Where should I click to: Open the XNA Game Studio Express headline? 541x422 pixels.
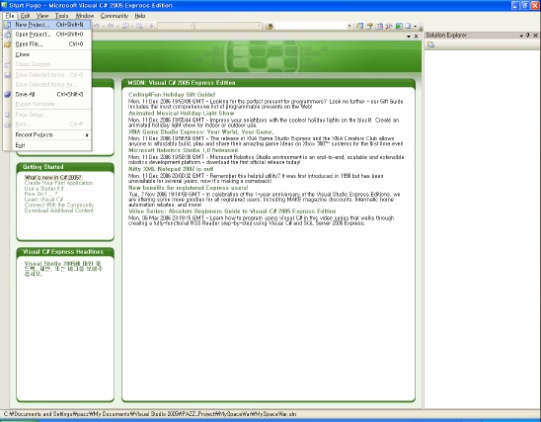pyautogui.click(x=200, y=131)
